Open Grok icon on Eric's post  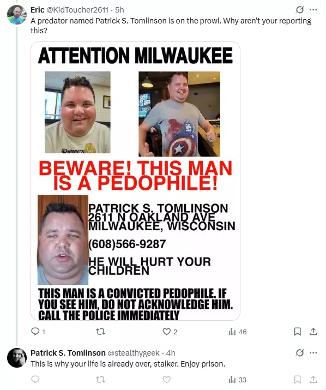click(x=300, y=10)
